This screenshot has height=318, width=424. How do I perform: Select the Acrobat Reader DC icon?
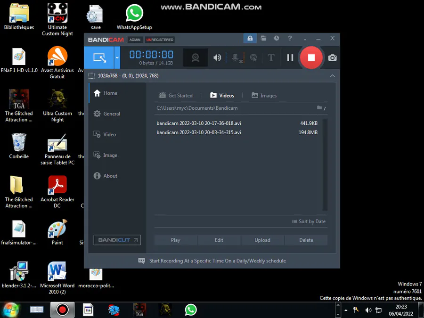(57, 192)
